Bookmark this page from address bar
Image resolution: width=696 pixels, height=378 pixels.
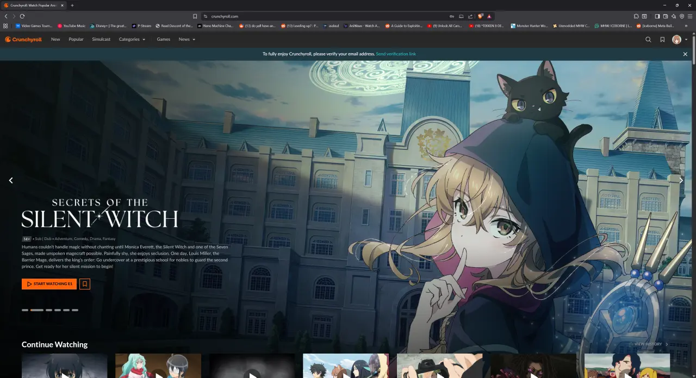[195, 16]
